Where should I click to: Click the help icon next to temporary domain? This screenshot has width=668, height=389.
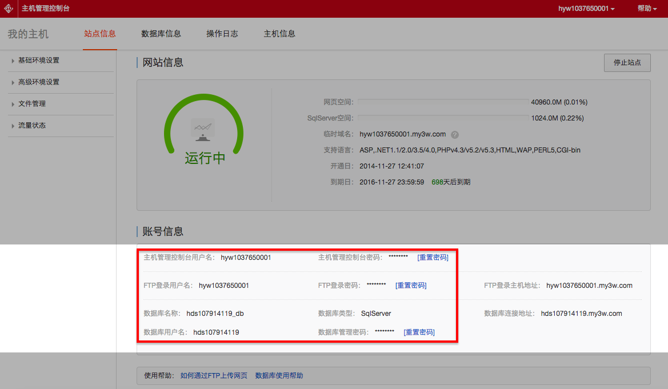point(455,135)
